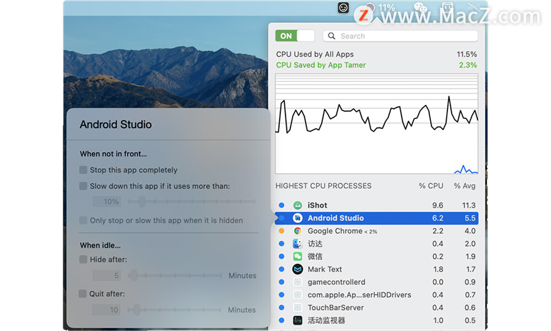Click the Quit after 10 minutes field

click(106, 310)
